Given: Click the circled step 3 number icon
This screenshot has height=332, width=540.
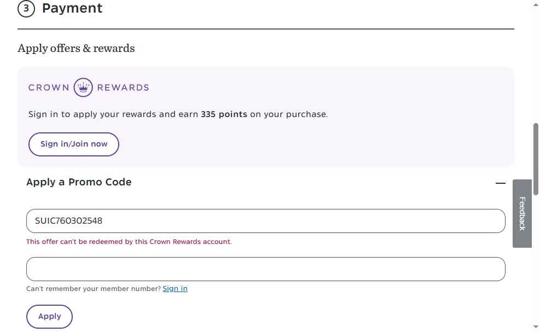Looking at the screenshot, I should (26, 9).
